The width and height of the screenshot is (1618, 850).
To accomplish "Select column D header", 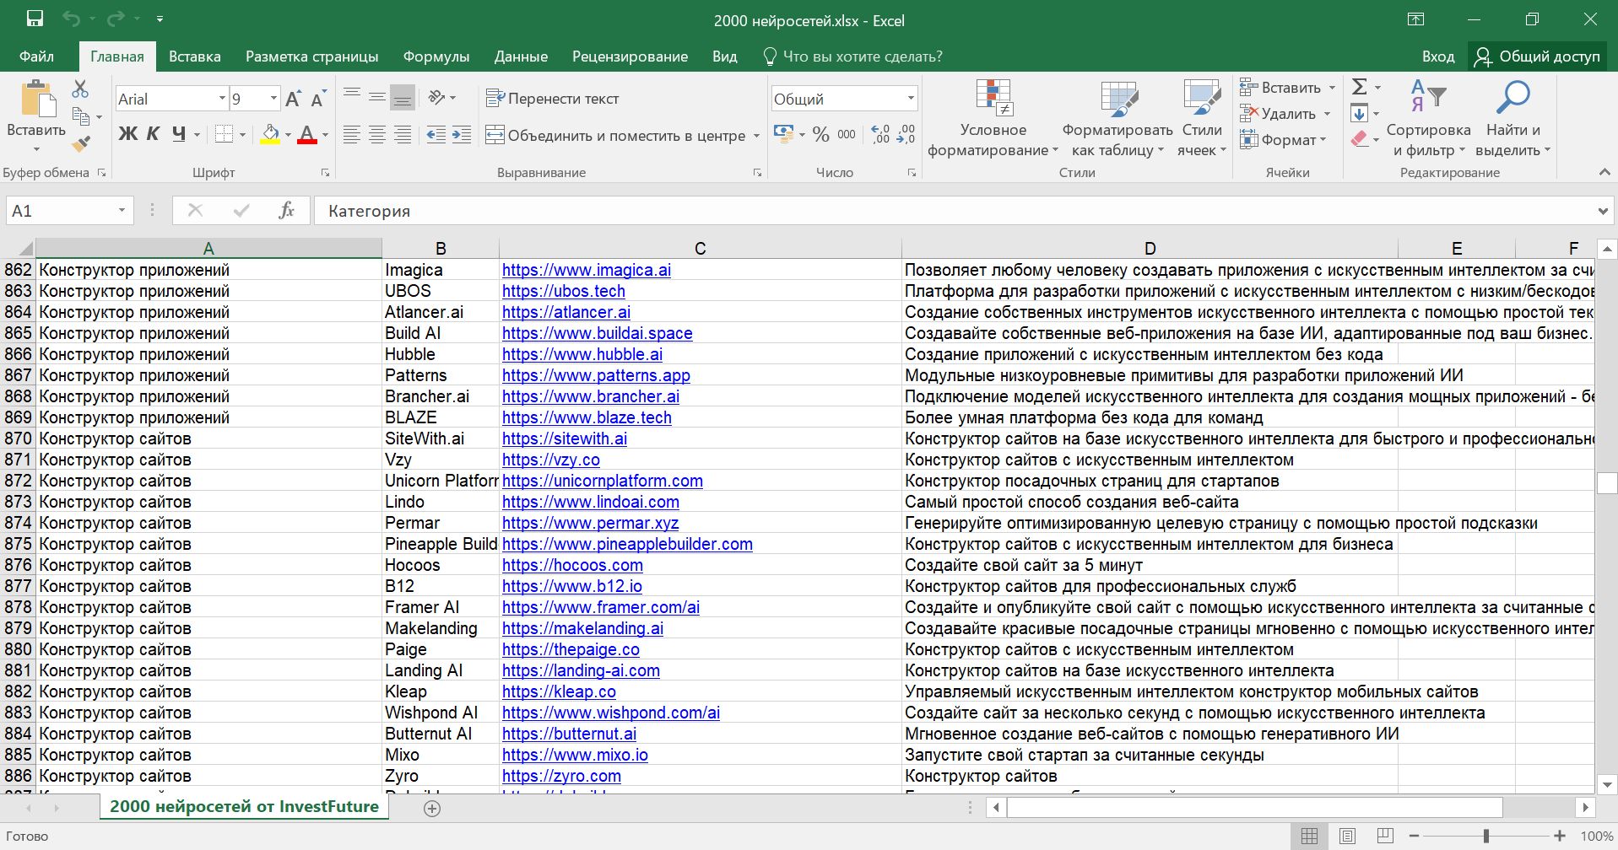I will click(1150, 248).
